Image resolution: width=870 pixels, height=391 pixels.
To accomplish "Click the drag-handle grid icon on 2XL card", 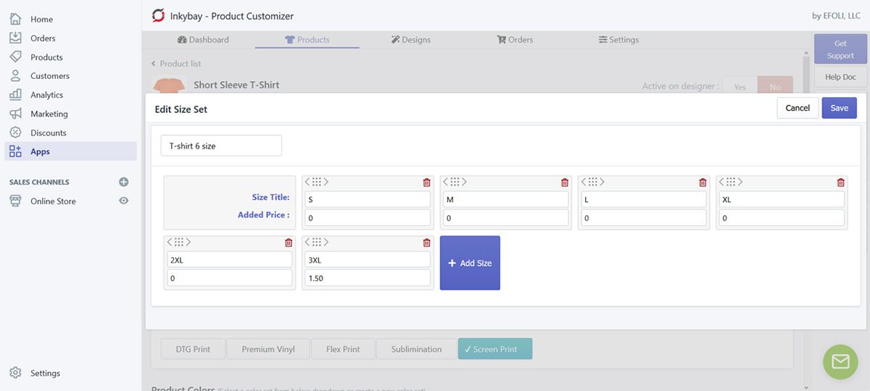I will [178, 242].
